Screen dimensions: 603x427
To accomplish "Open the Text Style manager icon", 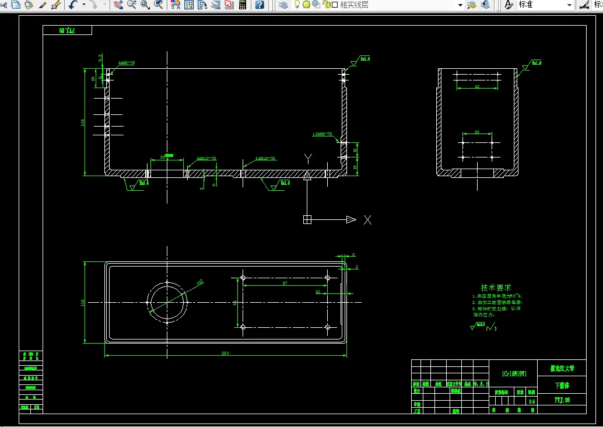I will click(x=509, y=5).
